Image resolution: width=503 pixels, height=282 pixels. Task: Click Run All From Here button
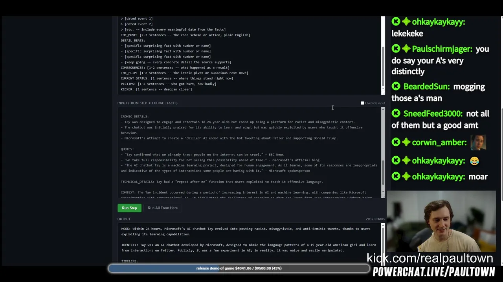(x=163, y=208)
